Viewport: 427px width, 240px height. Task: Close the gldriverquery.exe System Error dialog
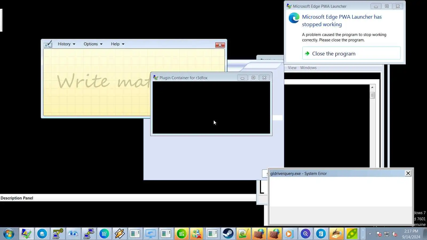[x=408, y=173]
